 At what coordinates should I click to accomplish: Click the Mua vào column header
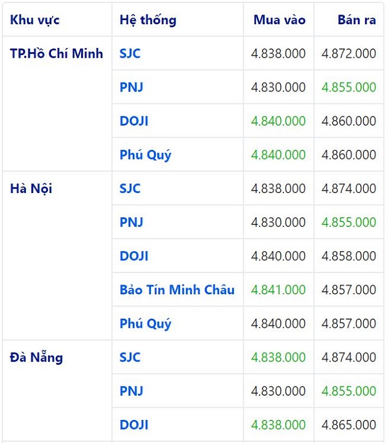(279, 20)
